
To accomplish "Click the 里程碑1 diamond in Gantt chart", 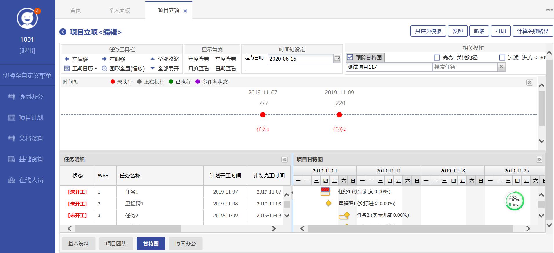I will [329, 203].
